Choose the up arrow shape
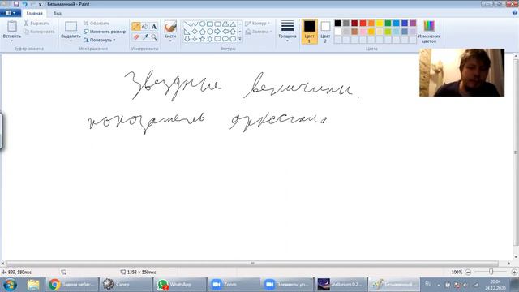Screen dimensions: 519x292 [x=233, y=32]
